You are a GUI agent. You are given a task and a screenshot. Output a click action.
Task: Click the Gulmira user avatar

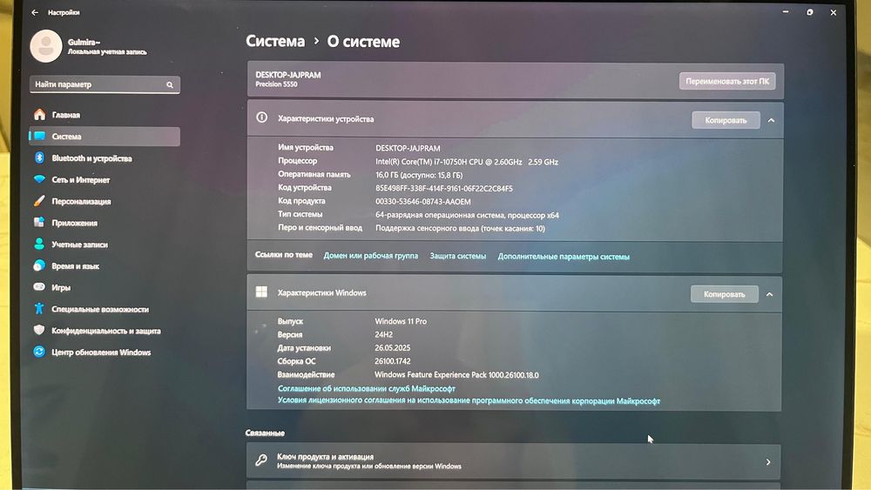(46, 46)
